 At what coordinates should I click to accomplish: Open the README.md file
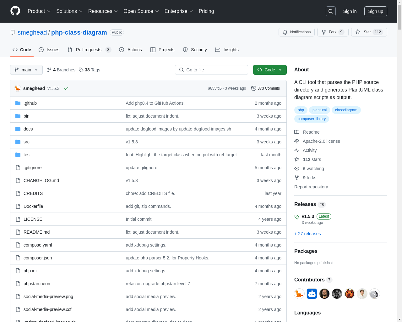click(36, 232)
